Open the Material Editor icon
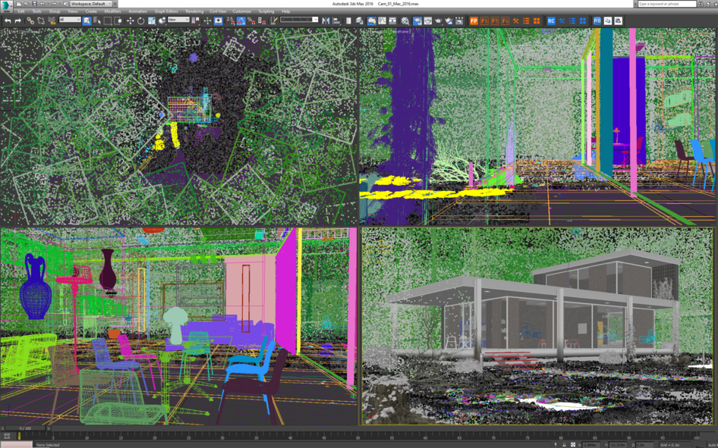 [405, 20]
